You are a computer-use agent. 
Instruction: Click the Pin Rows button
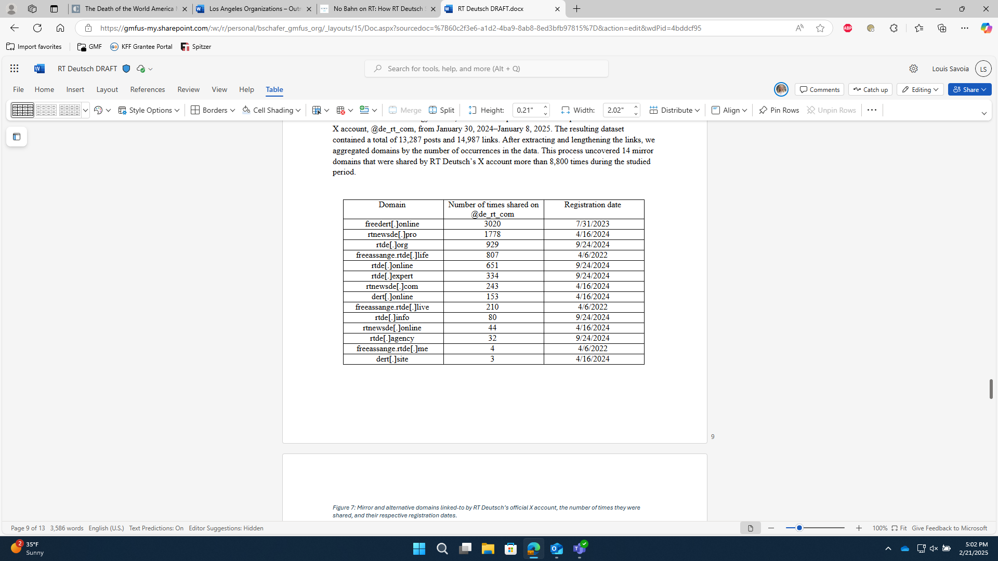click(779, 110)
